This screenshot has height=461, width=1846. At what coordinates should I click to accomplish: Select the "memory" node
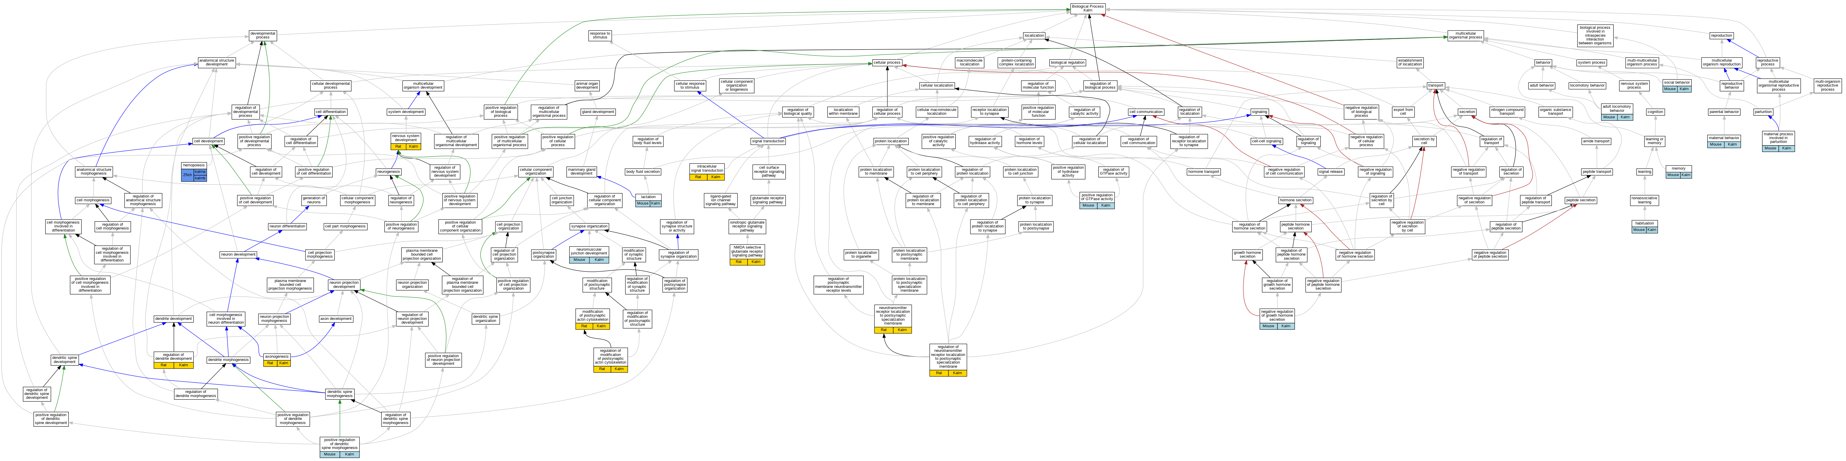pos(1678,168)
